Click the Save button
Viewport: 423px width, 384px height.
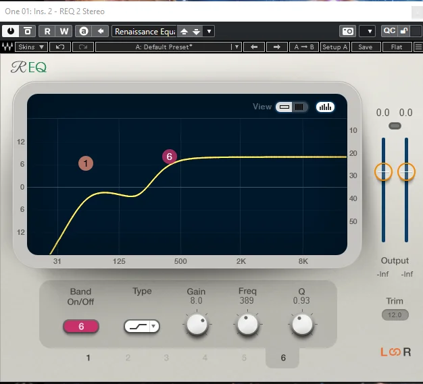366,47
